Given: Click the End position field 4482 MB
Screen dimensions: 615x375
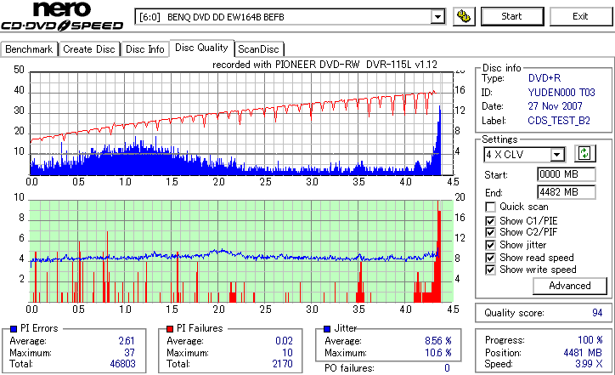Looking at the screenshot, I should 566,192.
